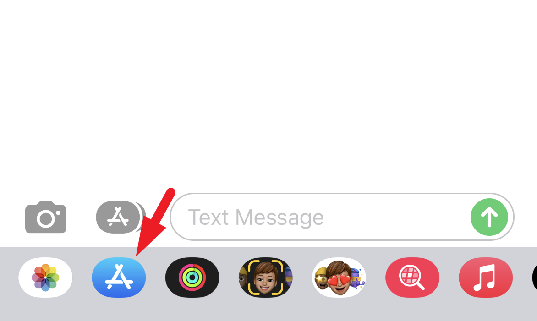Tap the empty conversation area above the field

pyautogui.click(x=268, y=96)
